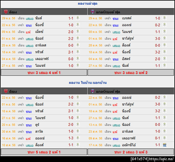Click the date 17 ก.ค. 56
This screenshot has height=162, width=175.
pos(95,145)
